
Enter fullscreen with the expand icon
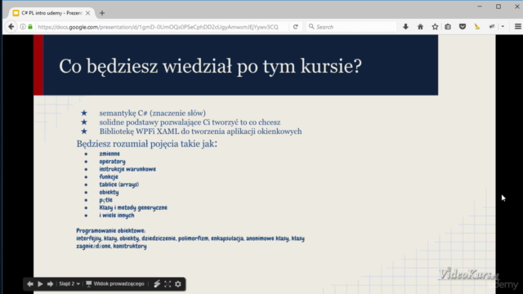(x=168, y=284)
